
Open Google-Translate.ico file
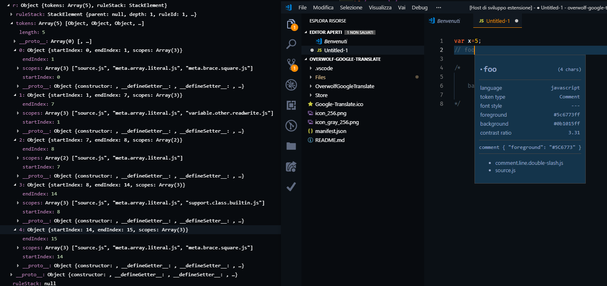tap(339, 104)
